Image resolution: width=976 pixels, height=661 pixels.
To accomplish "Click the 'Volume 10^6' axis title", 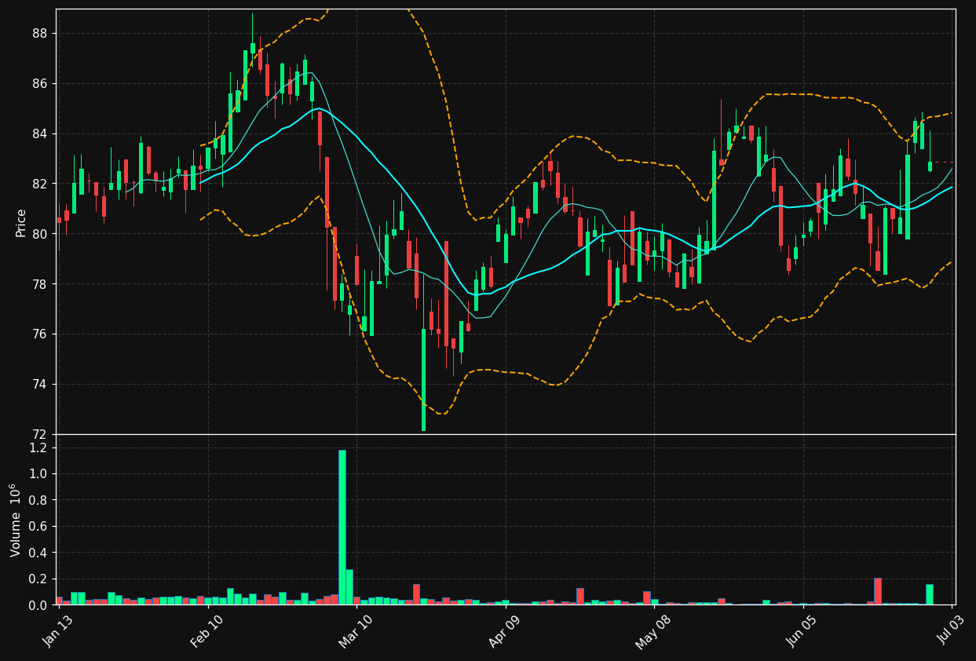I will pyautogui.click(x=16, y=520).
